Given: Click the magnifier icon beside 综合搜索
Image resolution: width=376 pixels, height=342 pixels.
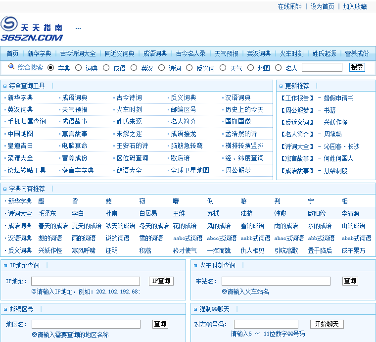Looking at the screenshot, I should pos(11,67).
